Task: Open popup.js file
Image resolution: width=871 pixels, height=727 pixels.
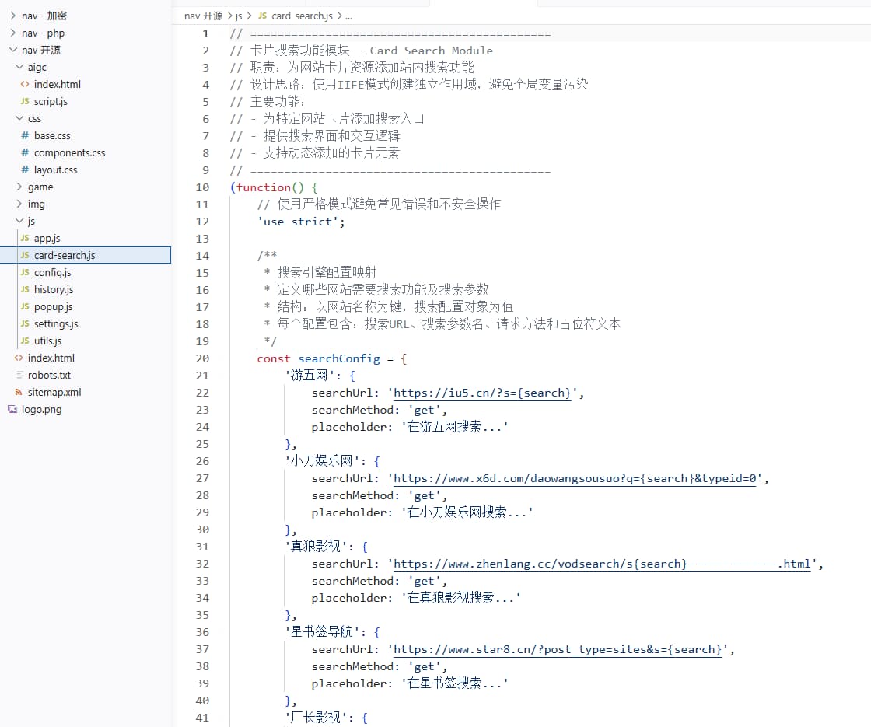Action: pos(54,306)
